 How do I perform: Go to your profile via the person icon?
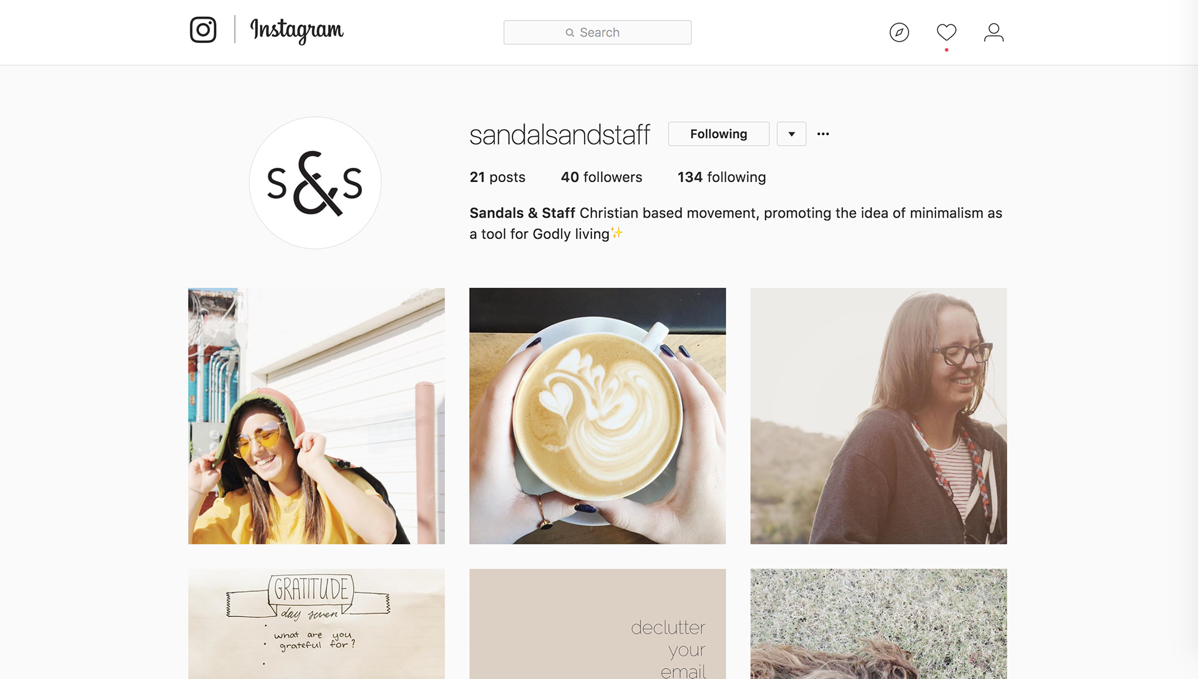[994, 32]
